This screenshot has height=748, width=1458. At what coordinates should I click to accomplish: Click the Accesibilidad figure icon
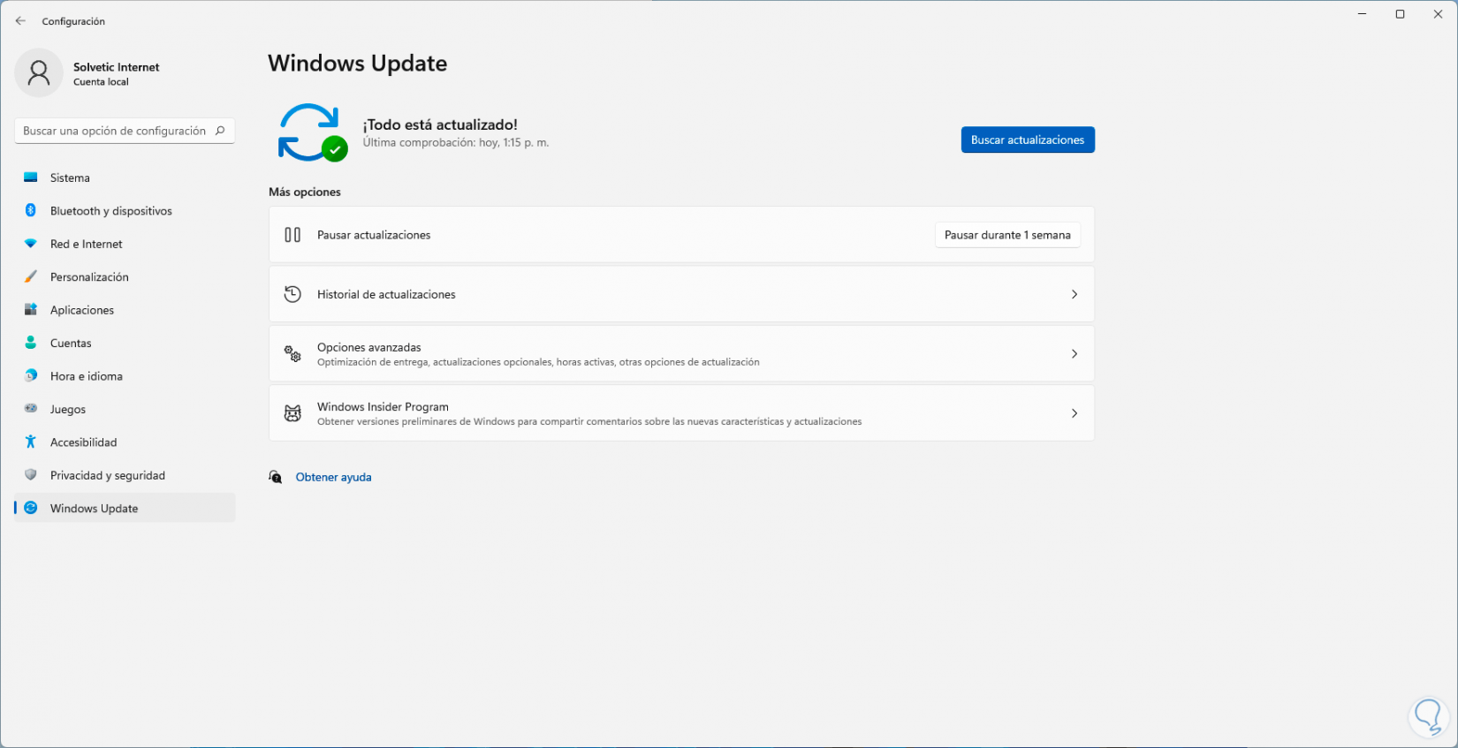31,442
